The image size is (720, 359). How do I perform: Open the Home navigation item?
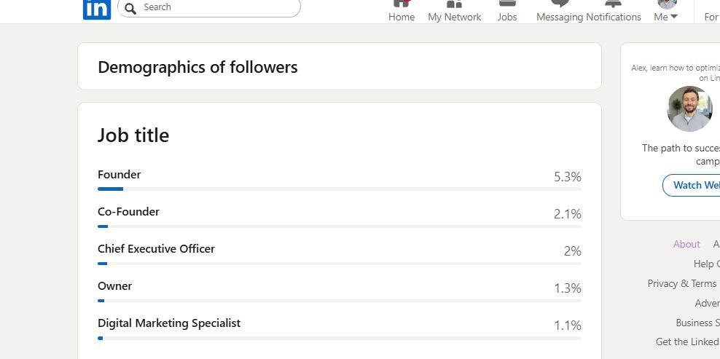pyautogui.click(x=402, y=12)
